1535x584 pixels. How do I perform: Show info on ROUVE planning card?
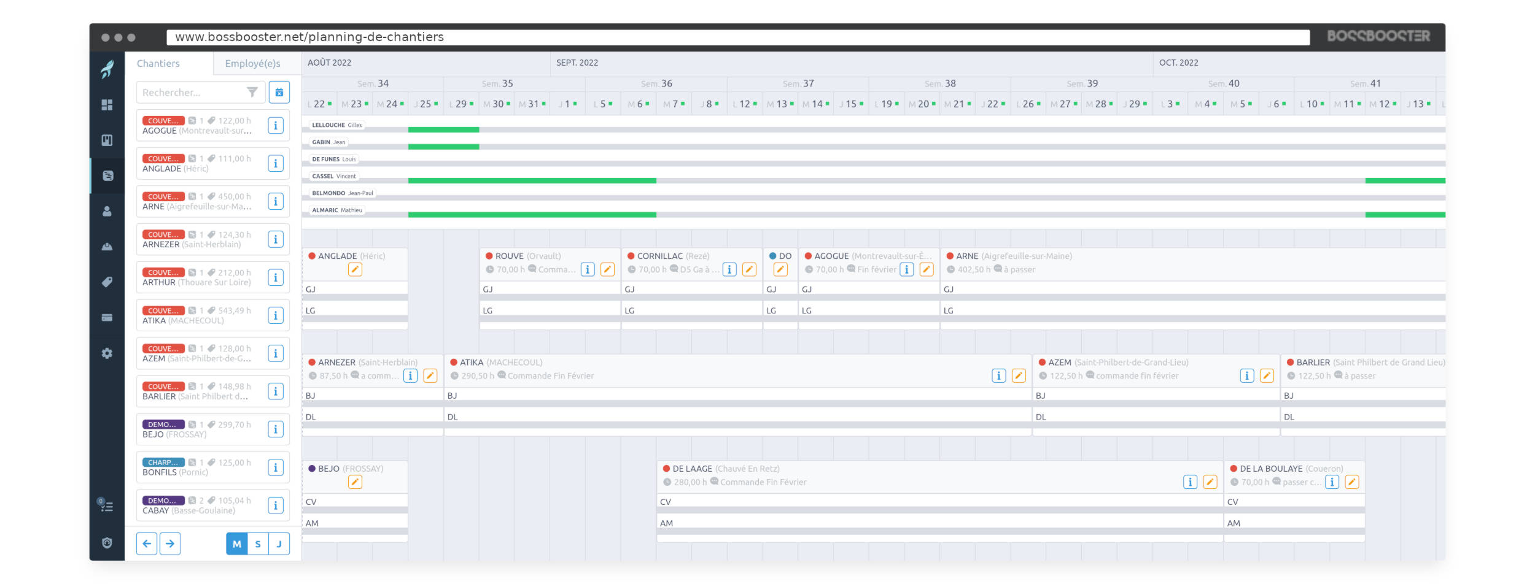588,269
